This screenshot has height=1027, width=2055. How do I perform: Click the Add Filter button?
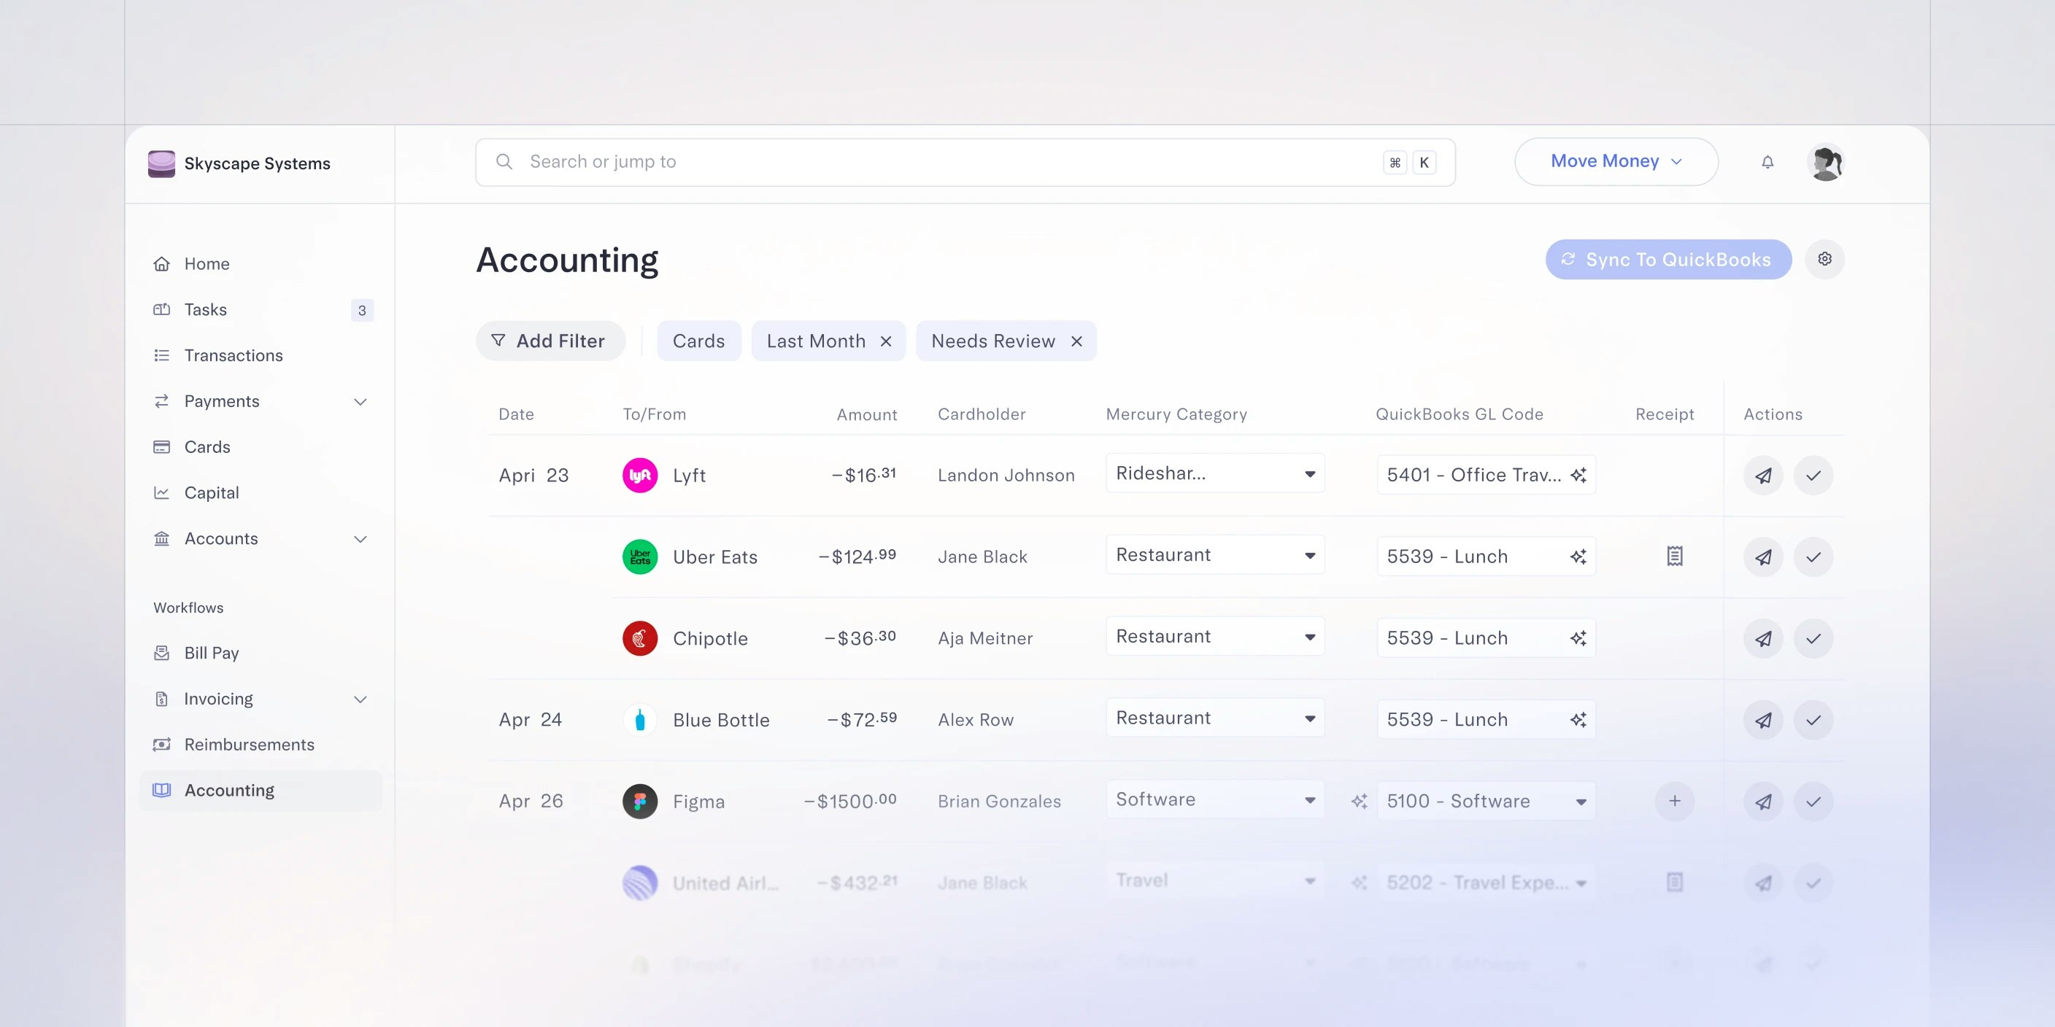(x=550, y=341)
